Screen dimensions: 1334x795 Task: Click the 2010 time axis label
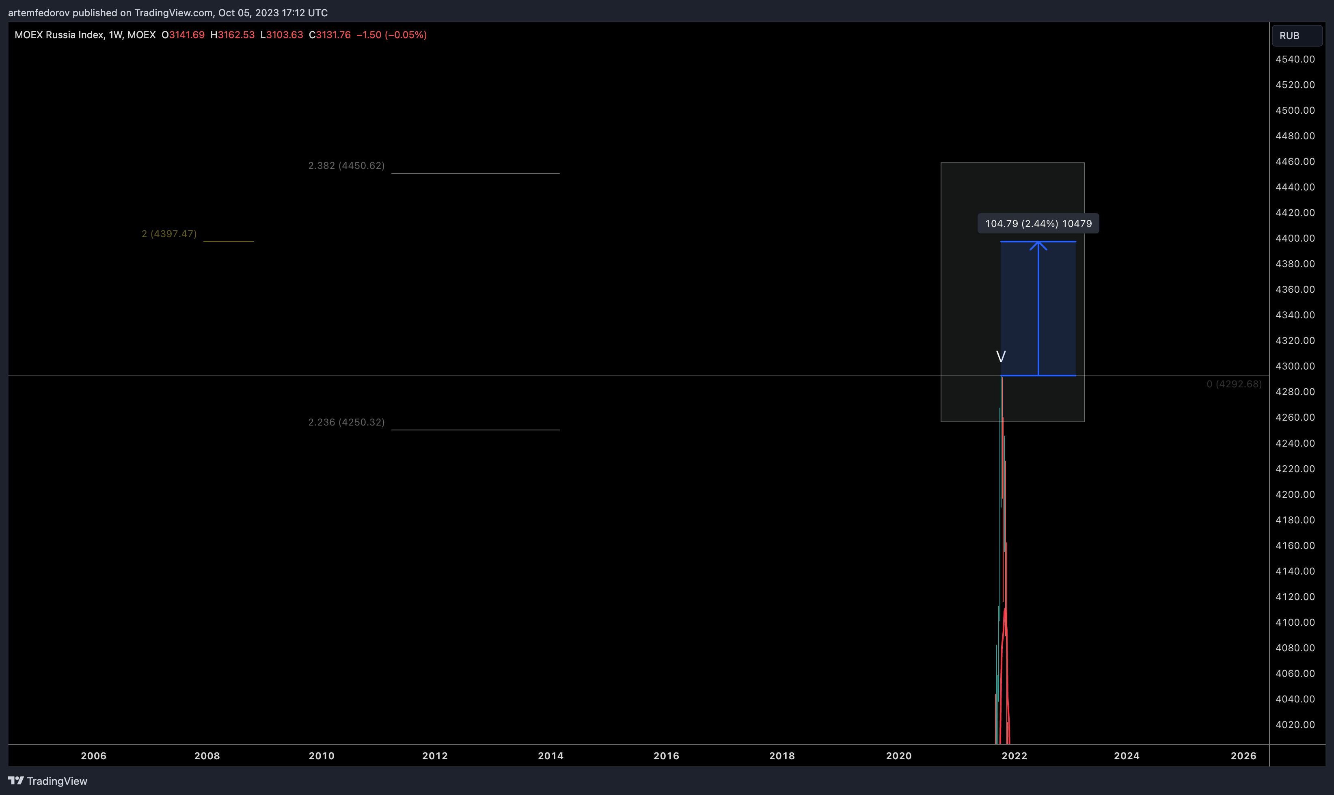(x=321, y=756)
